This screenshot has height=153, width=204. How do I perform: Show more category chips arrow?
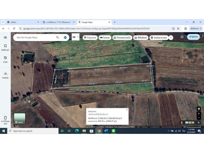pos(171,38)
